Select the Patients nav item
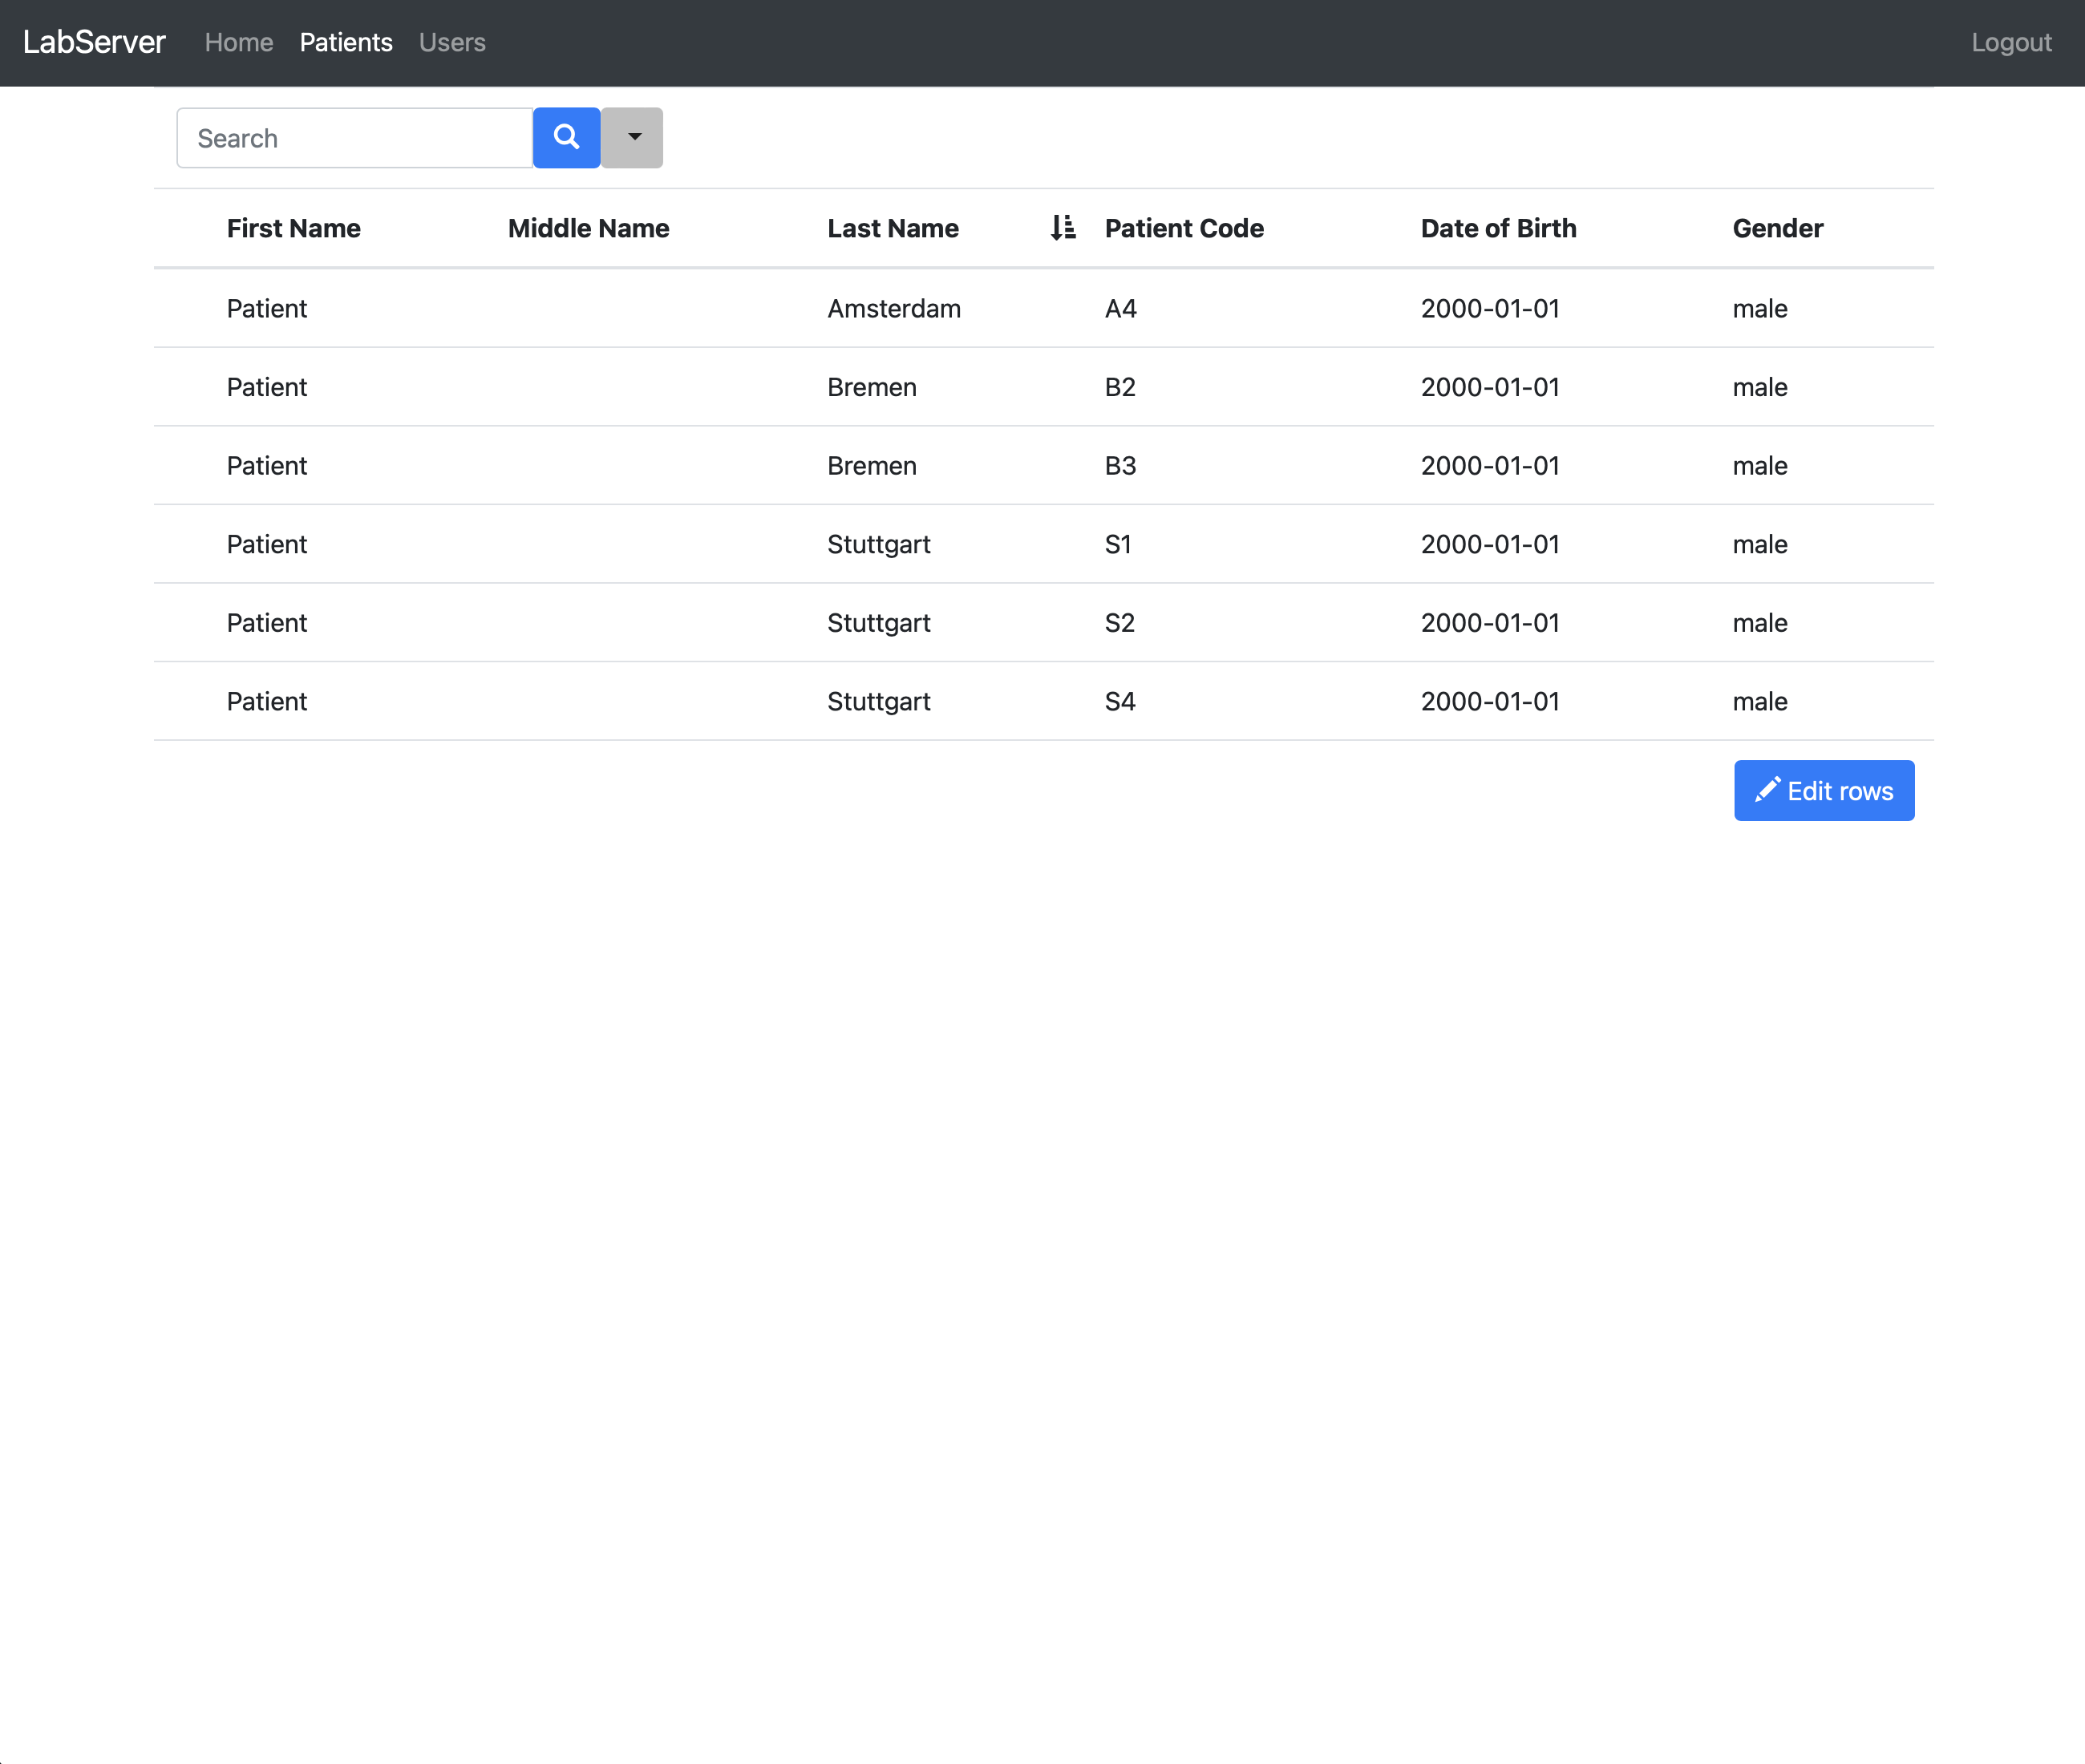2085x1764 pixels. tap(346, 42)
